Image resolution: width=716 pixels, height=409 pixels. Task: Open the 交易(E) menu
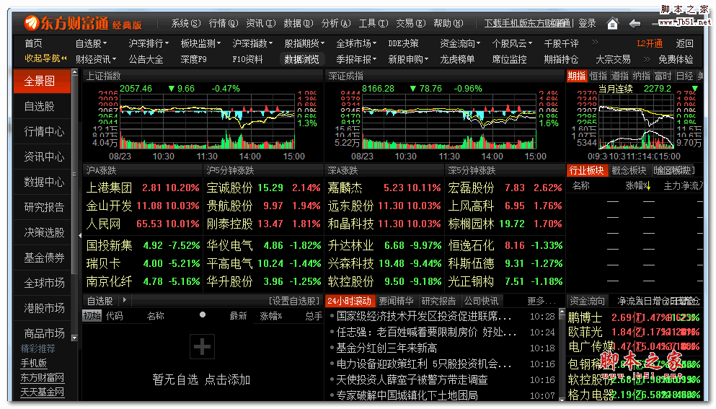(x=410, y=23)
